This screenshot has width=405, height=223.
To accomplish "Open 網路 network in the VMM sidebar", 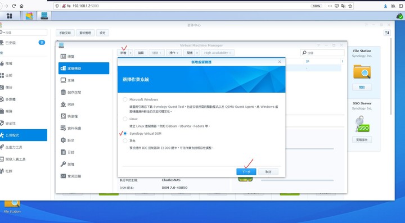I will tap(84, 104).
